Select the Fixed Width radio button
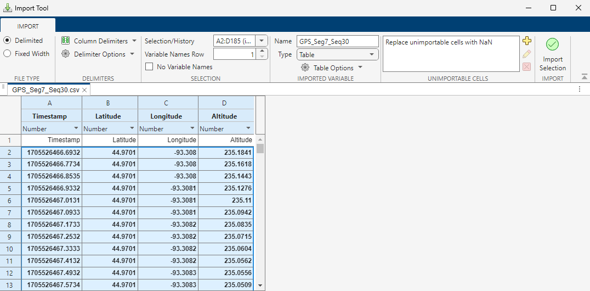The image size is (590, 291). tap(7, 54)
